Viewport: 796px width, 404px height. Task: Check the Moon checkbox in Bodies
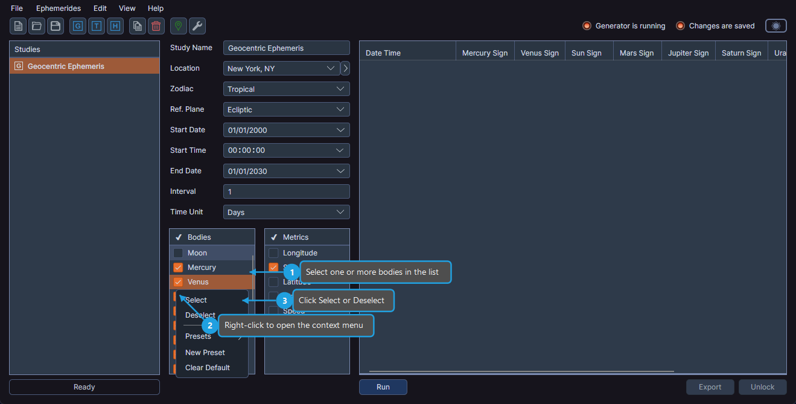tap(177, 252)
